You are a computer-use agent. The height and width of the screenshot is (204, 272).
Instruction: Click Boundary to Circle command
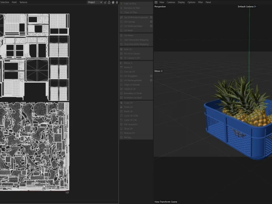(136, 93)
